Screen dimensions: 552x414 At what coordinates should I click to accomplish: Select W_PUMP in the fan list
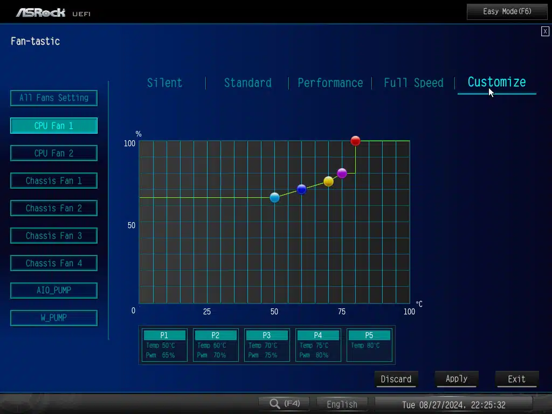tap(54, 318)
